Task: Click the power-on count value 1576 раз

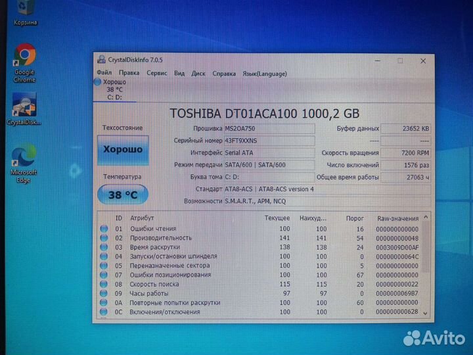Action: pos(405,165)
